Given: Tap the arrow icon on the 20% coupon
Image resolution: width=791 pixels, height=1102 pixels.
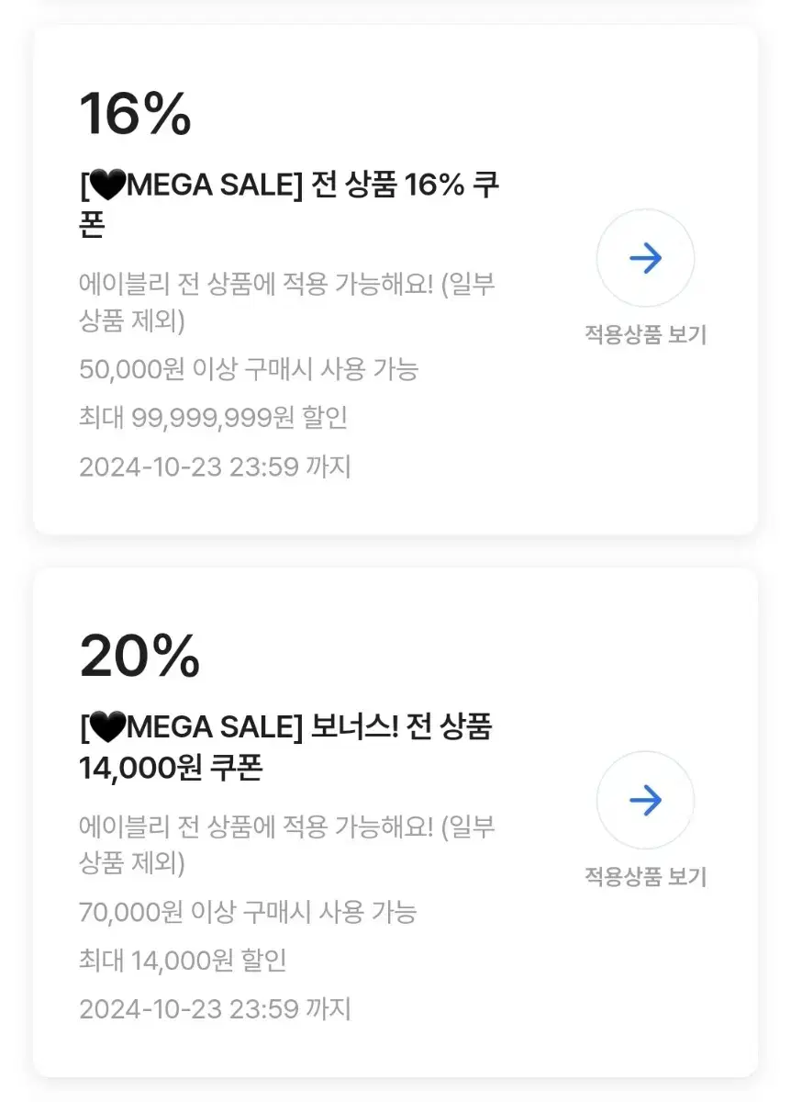Looking at the screenshot, I should tap(645, 801).
